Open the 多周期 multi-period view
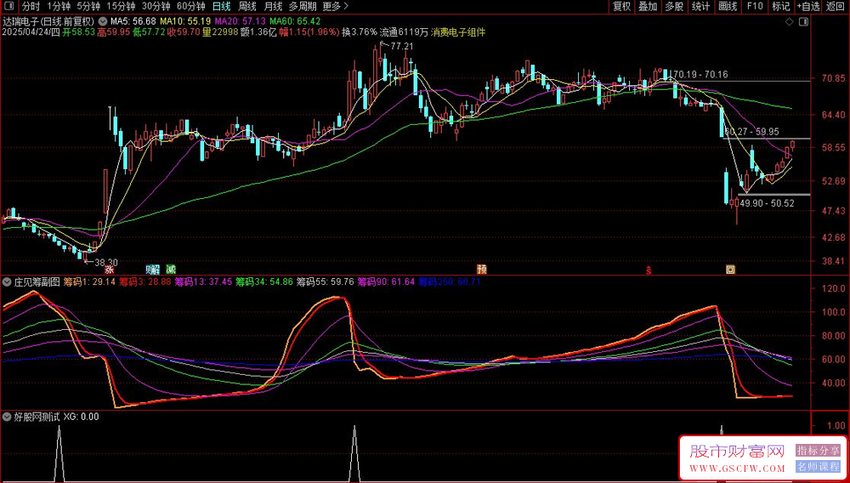The image size is (850, 483). click(x=303, y=7)
